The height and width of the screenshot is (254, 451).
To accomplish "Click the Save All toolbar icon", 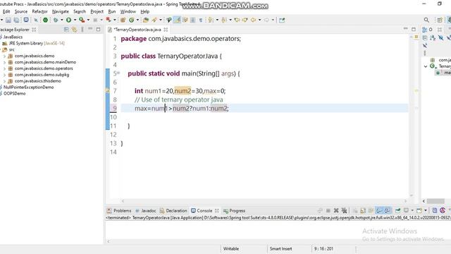I will (16, 20).
